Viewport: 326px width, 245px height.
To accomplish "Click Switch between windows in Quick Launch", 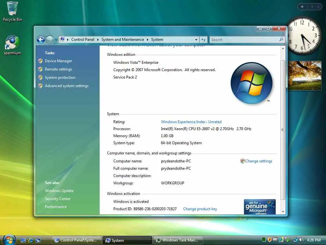I will (38, 240).
